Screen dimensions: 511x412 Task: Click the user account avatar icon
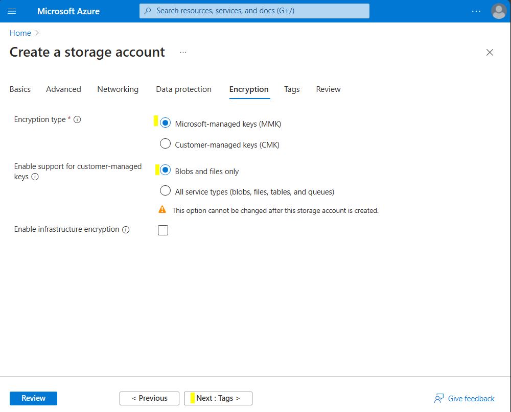498,11
